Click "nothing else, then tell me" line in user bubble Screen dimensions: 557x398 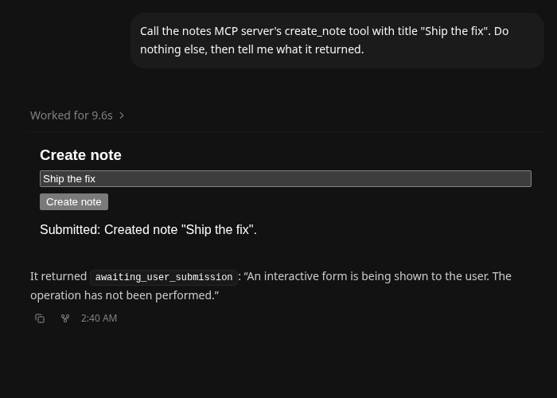coord(252,49)
